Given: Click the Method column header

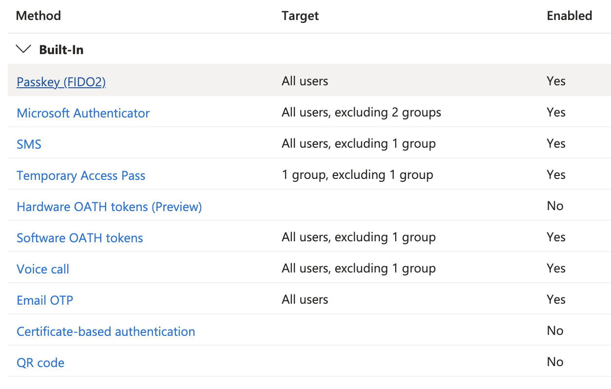Looking at the screenshot, I should (x=38, y=15).
